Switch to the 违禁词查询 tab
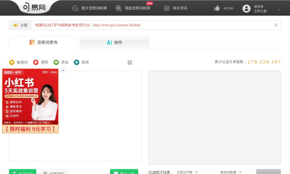Screen dimensions: 290x174 click(x=43, y=42)
